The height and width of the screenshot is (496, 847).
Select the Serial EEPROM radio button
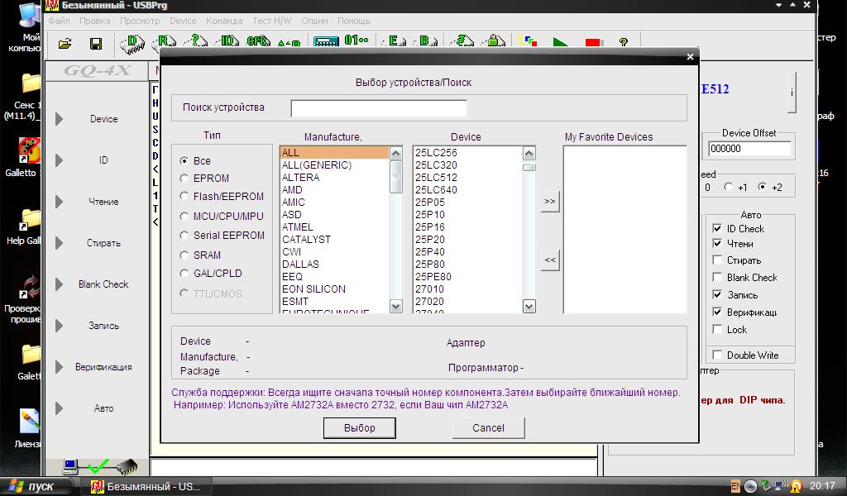point(184,236)
